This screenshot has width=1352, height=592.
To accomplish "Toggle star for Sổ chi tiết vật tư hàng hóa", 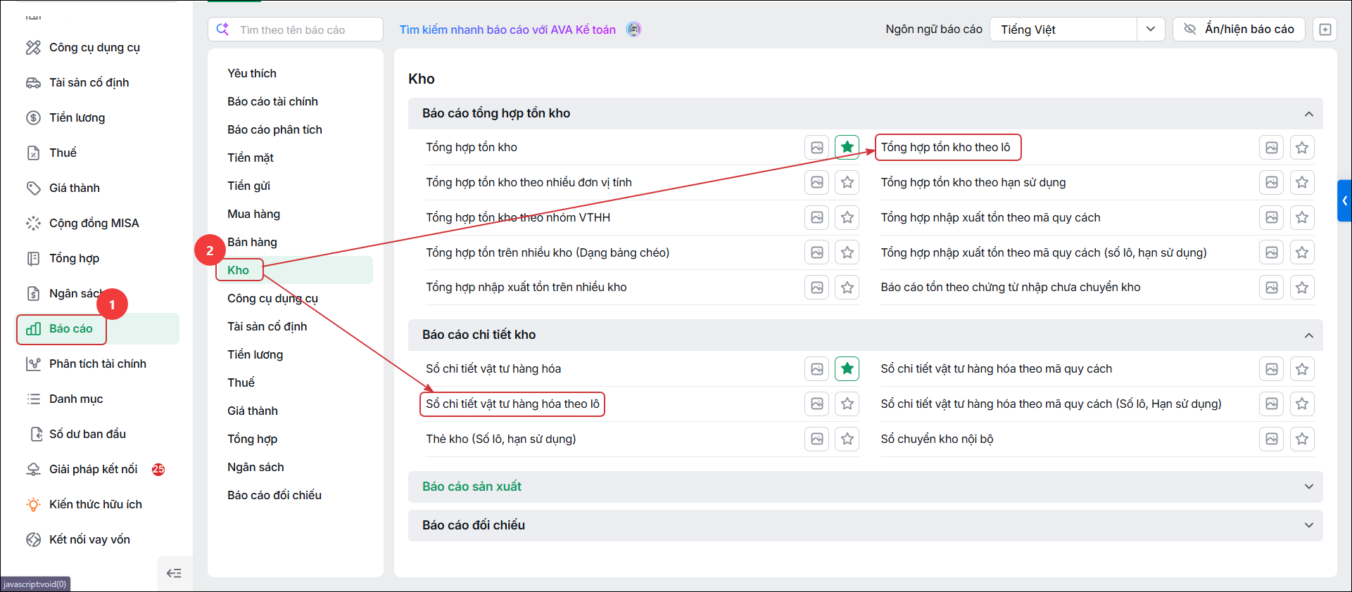I will click(847, 369).
